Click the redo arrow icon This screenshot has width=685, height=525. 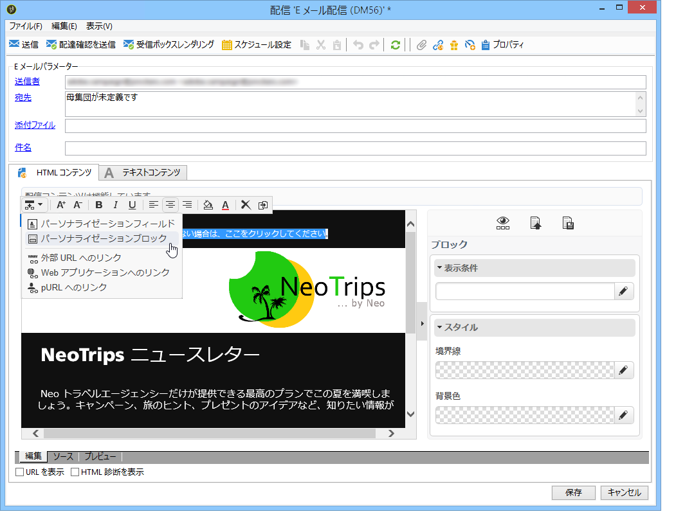(x=374, y=45)
